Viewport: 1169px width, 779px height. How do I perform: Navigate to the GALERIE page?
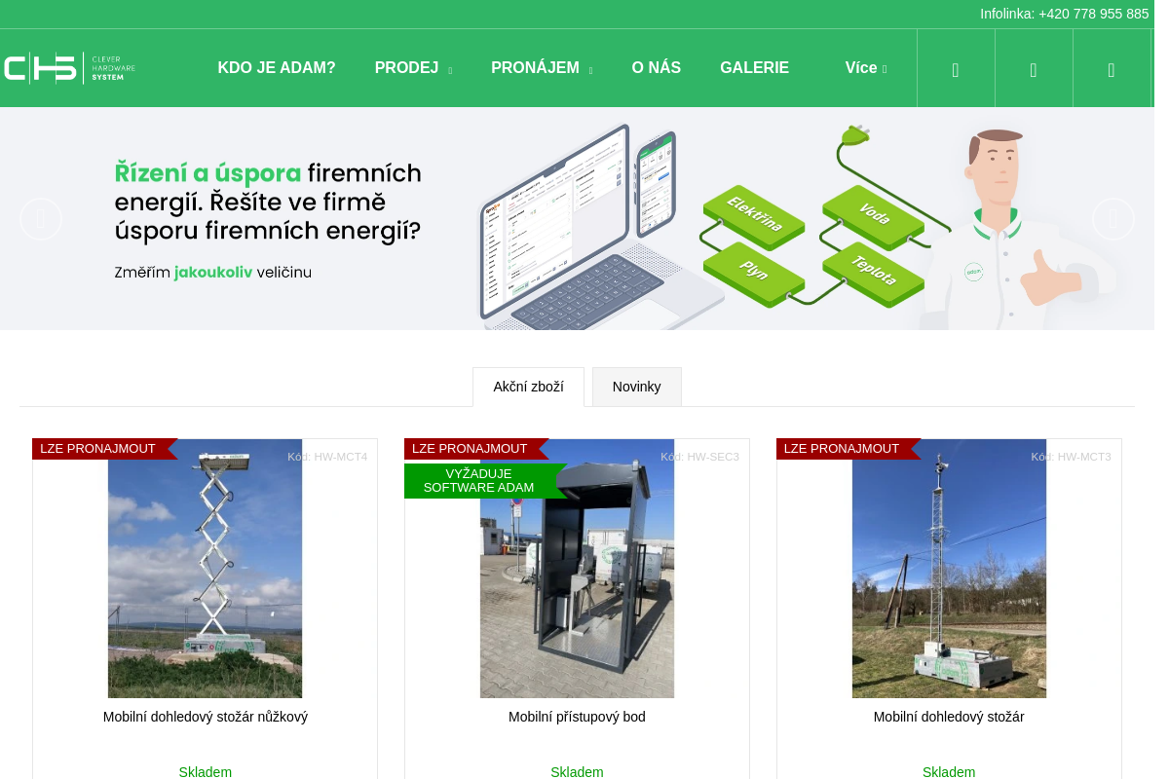pyautogui.click(x=754, y=68)
